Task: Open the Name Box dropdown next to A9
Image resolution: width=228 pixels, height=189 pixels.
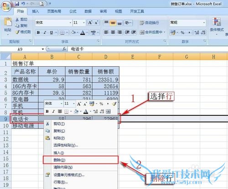Action: [x=43, y=49]
